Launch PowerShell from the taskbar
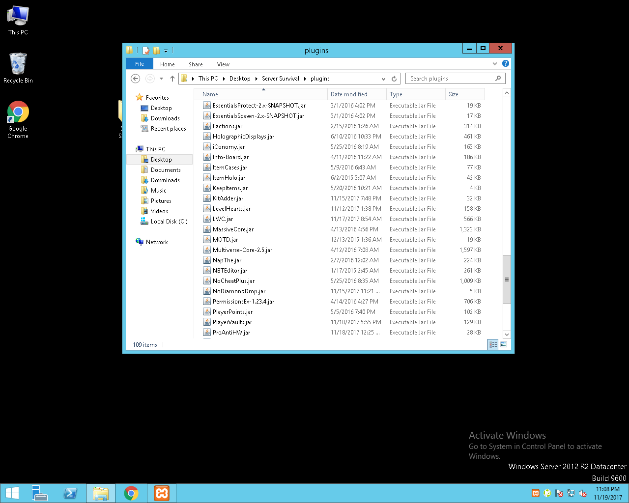 tap(70, 493)
